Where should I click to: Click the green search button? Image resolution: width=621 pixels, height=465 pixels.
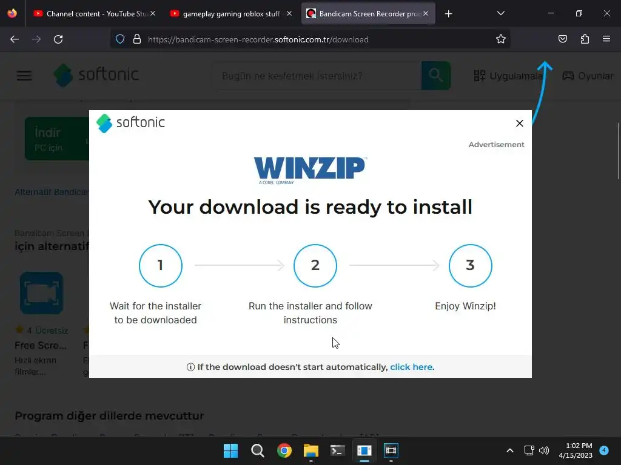tap(435, 76)
